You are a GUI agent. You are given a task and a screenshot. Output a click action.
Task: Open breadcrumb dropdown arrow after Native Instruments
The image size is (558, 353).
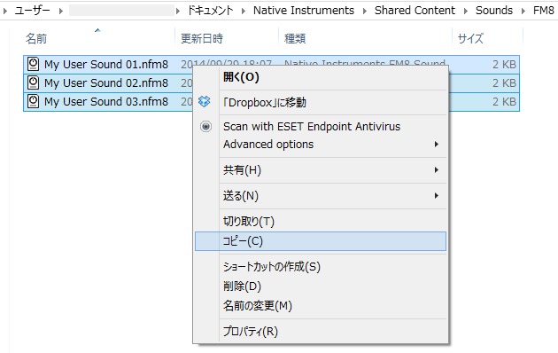(x=365, y=11)
